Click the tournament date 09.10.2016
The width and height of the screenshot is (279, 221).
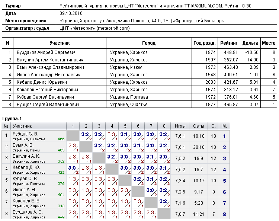tap(71, 13)
